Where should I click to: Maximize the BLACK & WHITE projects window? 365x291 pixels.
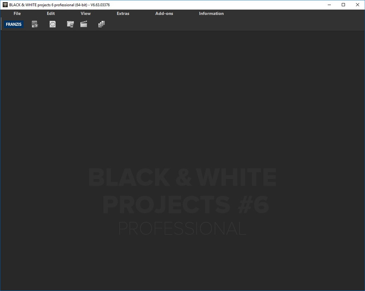343,5
